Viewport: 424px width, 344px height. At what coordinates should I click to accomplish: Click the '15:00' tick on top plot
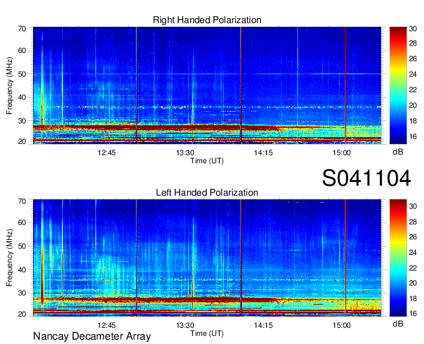pyautogui.click(x=342, y=153)
